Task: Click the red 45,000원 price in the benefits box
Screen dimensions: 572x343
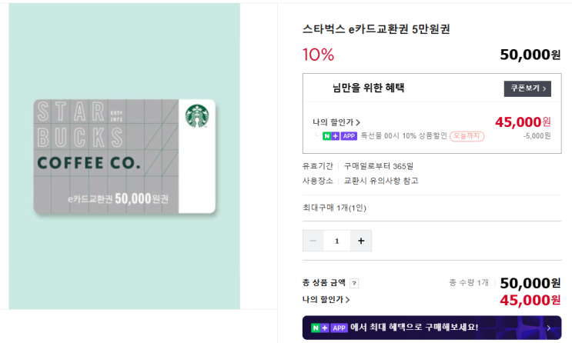Action: (523, 122)
